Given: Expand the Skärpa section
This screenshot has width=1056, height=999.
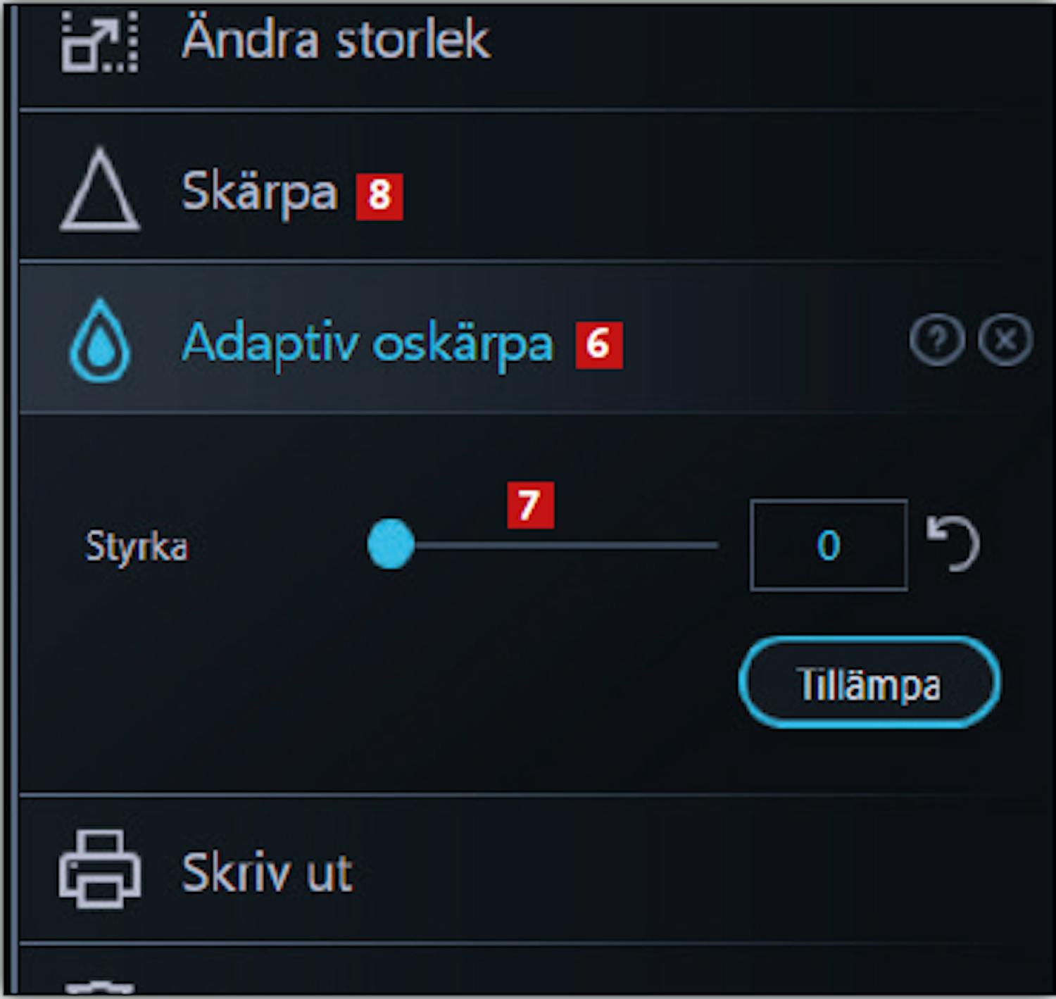Looking at the screenshot, I should click(x=259, y=191).
